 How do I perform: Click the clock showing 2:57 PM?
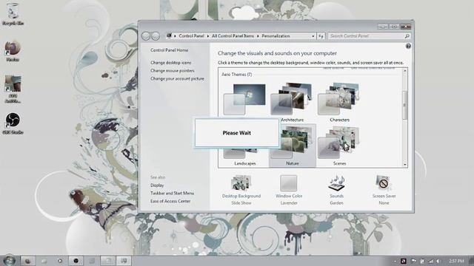[456, 261]
